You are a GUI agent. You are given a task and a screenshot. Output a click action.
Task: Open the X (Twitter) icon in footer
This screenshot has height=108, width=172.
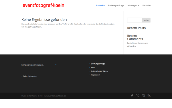(x=138, y=96)
